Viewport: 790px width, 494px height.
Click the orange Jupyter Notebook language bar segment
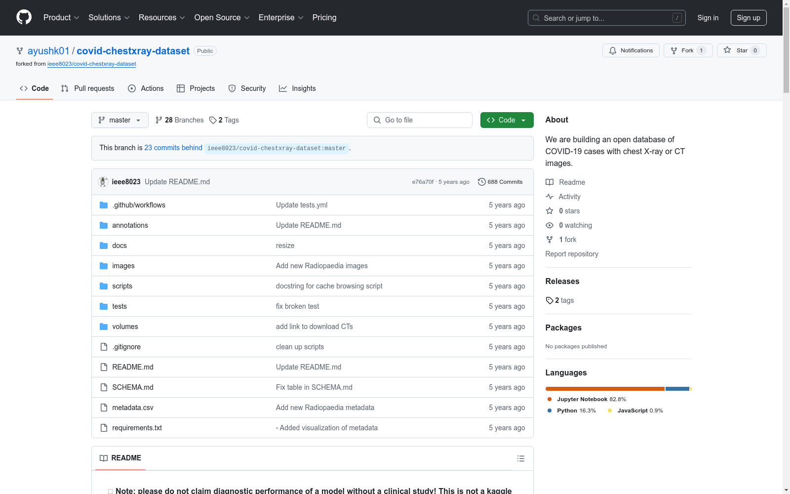click(x=605, y=389)
